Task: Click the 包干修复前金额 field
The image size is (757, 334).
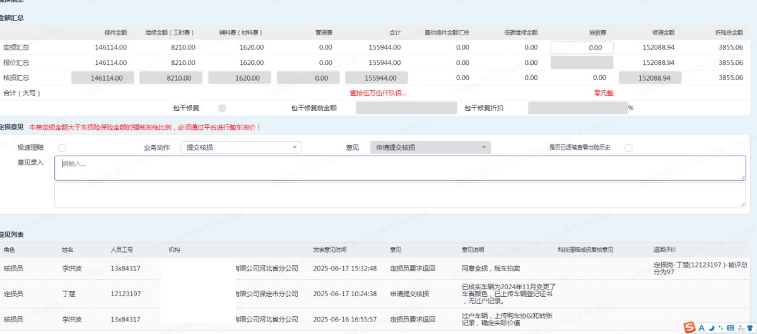Action: click(406, 108)
